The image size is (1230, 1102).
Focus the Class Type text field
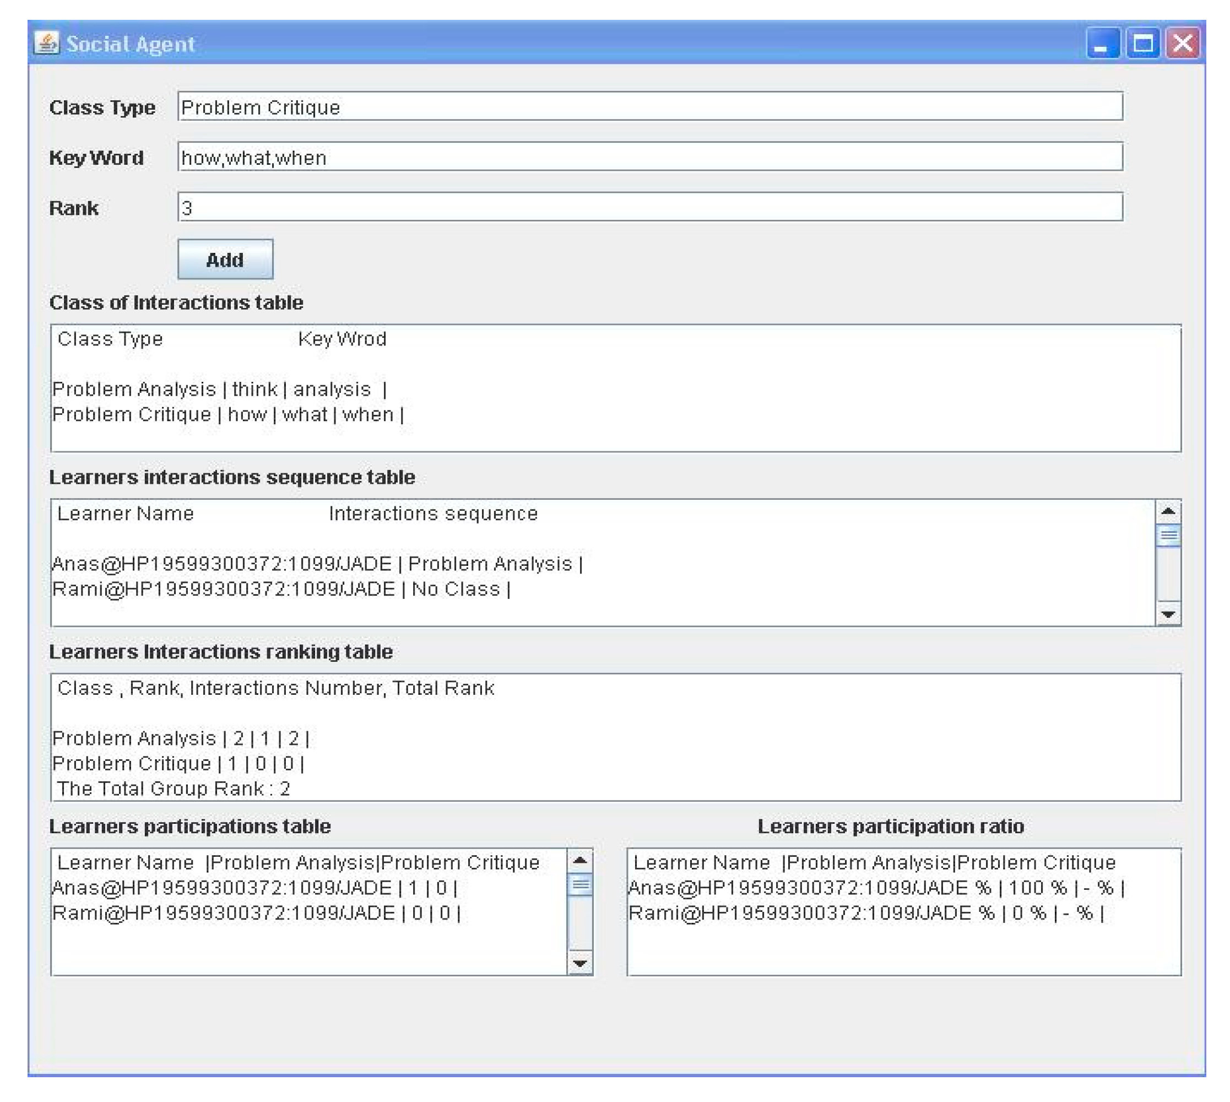tap(649, 106)
